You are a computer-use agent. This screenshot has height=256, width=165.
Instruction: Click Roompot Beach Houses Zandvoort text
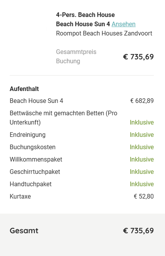104,34
